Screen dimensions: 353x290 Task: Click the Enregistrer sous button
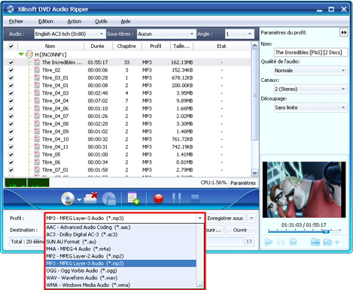tap(225, 218)
